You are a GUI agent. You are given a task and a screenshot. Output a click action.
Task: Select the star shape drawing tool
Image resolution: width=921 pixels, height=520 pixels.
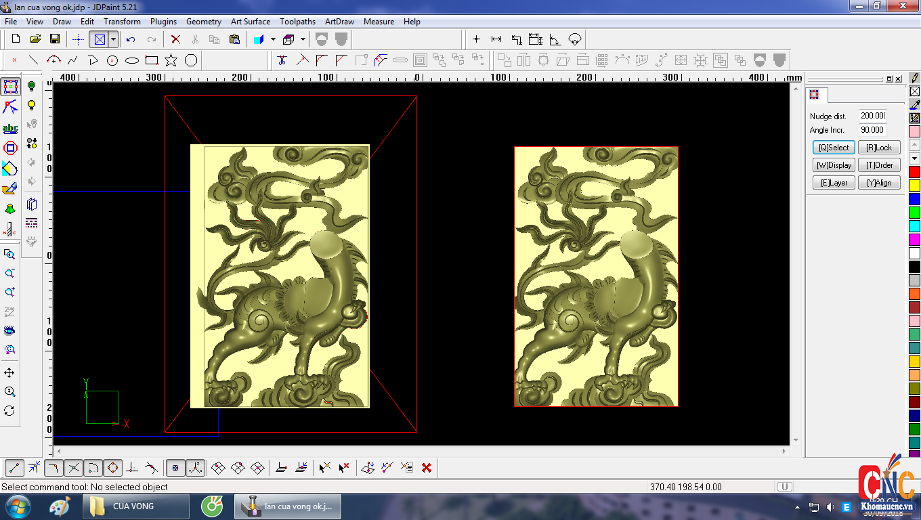171,60
